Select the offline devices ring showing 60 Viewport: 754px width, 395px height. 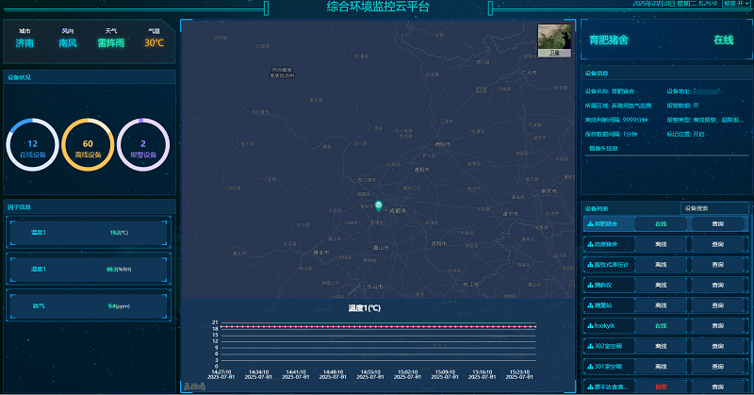coord(88,146)
